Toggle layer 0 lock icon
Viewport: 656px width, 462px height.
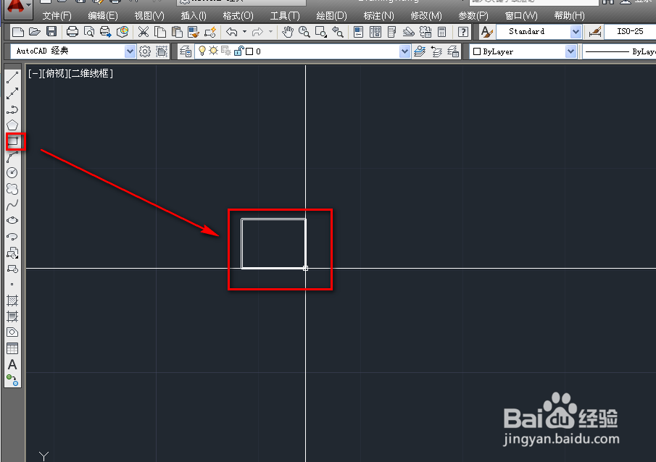point(238,51)
